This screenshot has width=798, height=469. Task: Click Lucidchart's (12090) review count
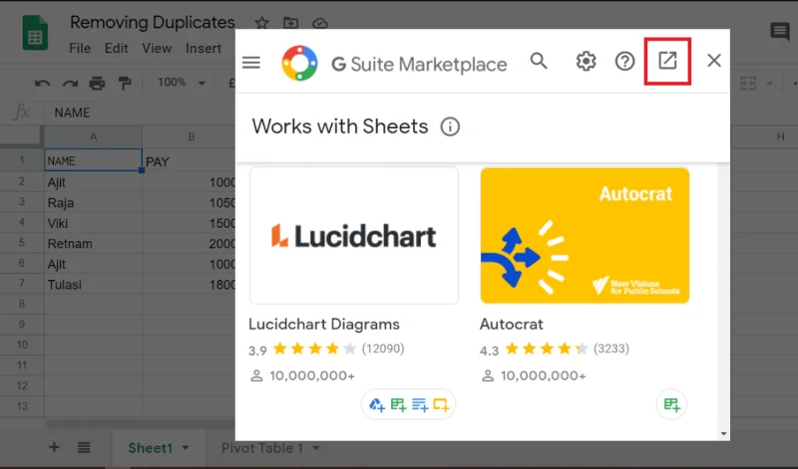383,349
